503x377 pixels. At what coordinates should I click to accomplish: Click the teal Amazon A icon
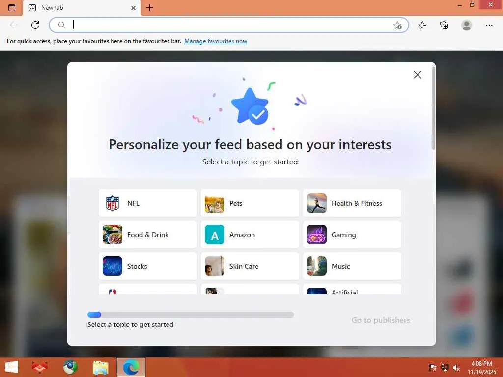pyautogui.click(x=215, y=235)
